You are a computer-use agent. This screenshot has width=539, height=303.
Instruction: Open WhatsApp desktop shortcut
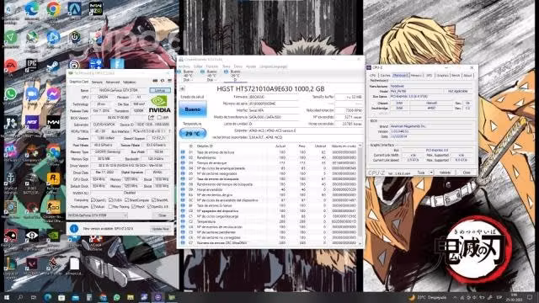[x=11, y=93]
